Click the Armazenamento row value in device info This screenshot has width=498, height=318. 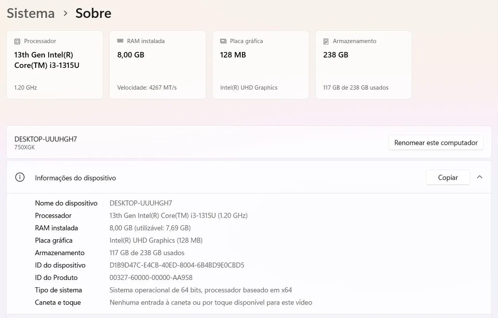pos(147,253)
